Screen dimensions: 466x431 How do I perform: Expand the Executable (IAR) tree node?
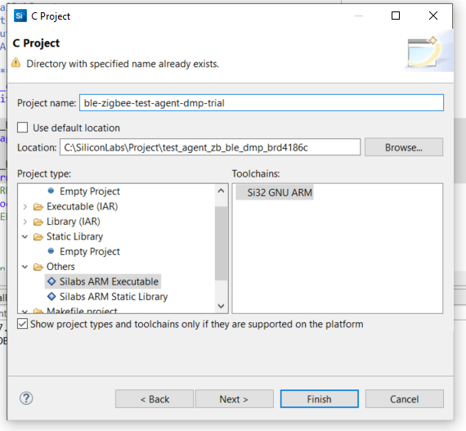pyautogui.click(x=25, y=207)
